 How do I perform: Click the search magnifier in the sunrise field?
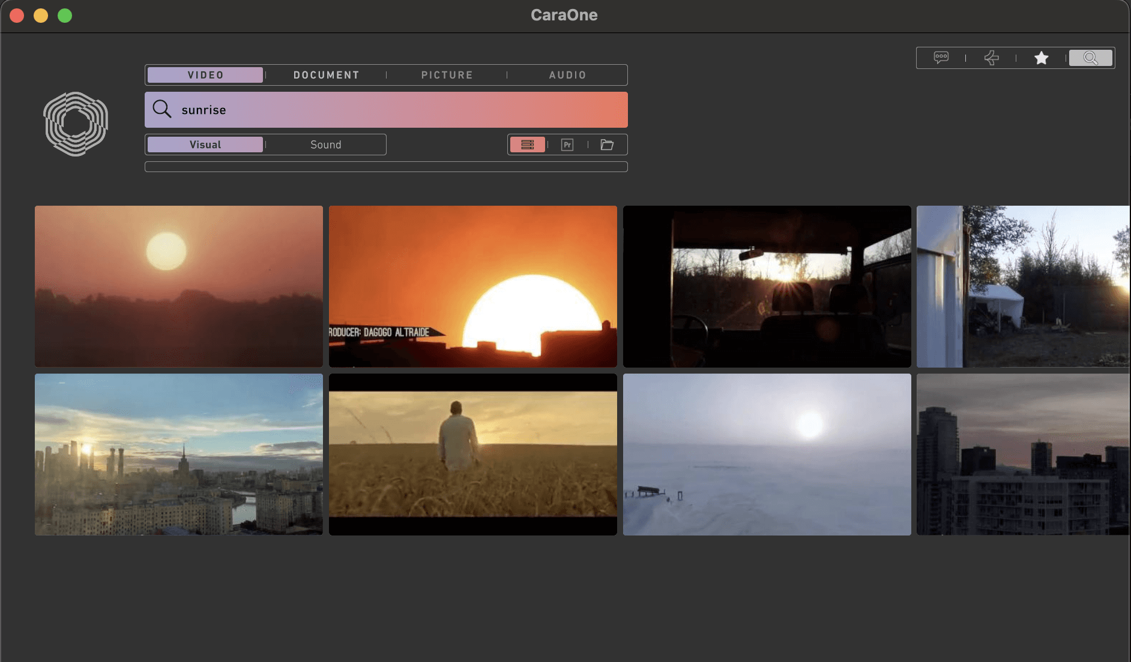click(161, 109)
